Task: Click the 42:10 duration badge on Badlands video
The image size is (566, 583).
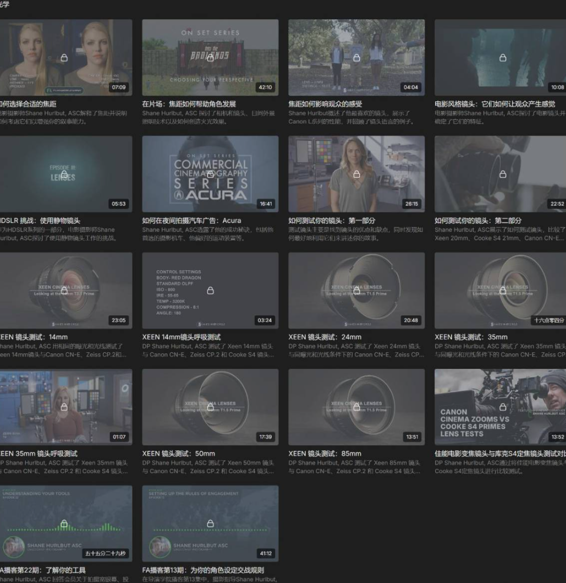Action: (265, 88)
